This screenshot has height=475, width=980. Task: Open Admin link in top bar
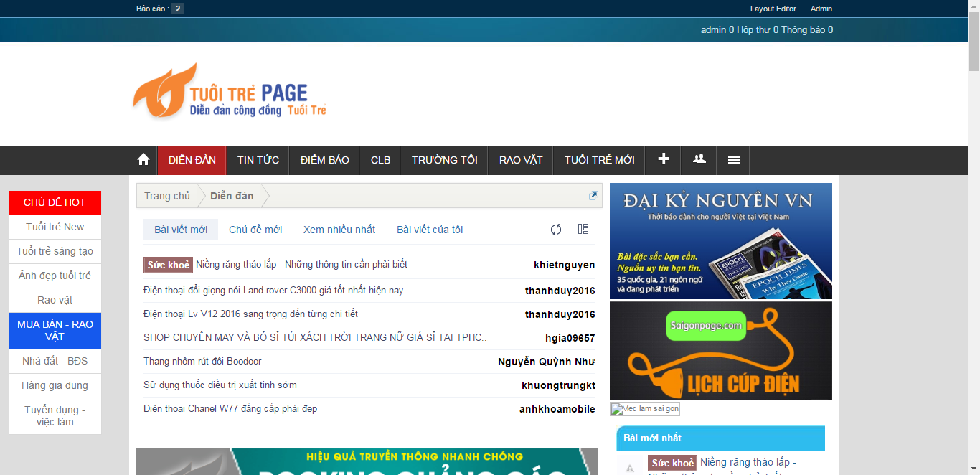pos(821,9)
